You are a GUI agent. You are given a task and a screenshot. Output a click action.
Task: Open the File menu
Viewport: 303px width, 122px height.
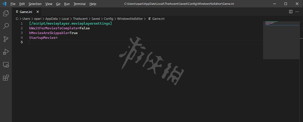[x=13, y=4]
